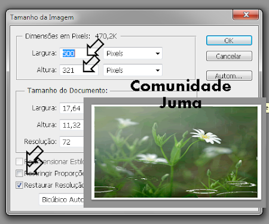269x224 pixels.
Task: Click the Comunidade Juma watermark text
Action: pos(181,94)
